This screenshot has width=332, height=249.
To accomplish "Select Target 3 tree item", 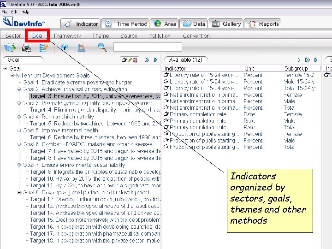I will (x=95, y=96).
